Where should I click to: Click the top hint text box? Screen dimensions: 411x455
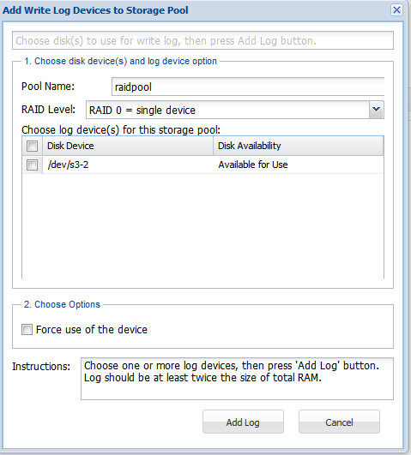coord(202,40)
